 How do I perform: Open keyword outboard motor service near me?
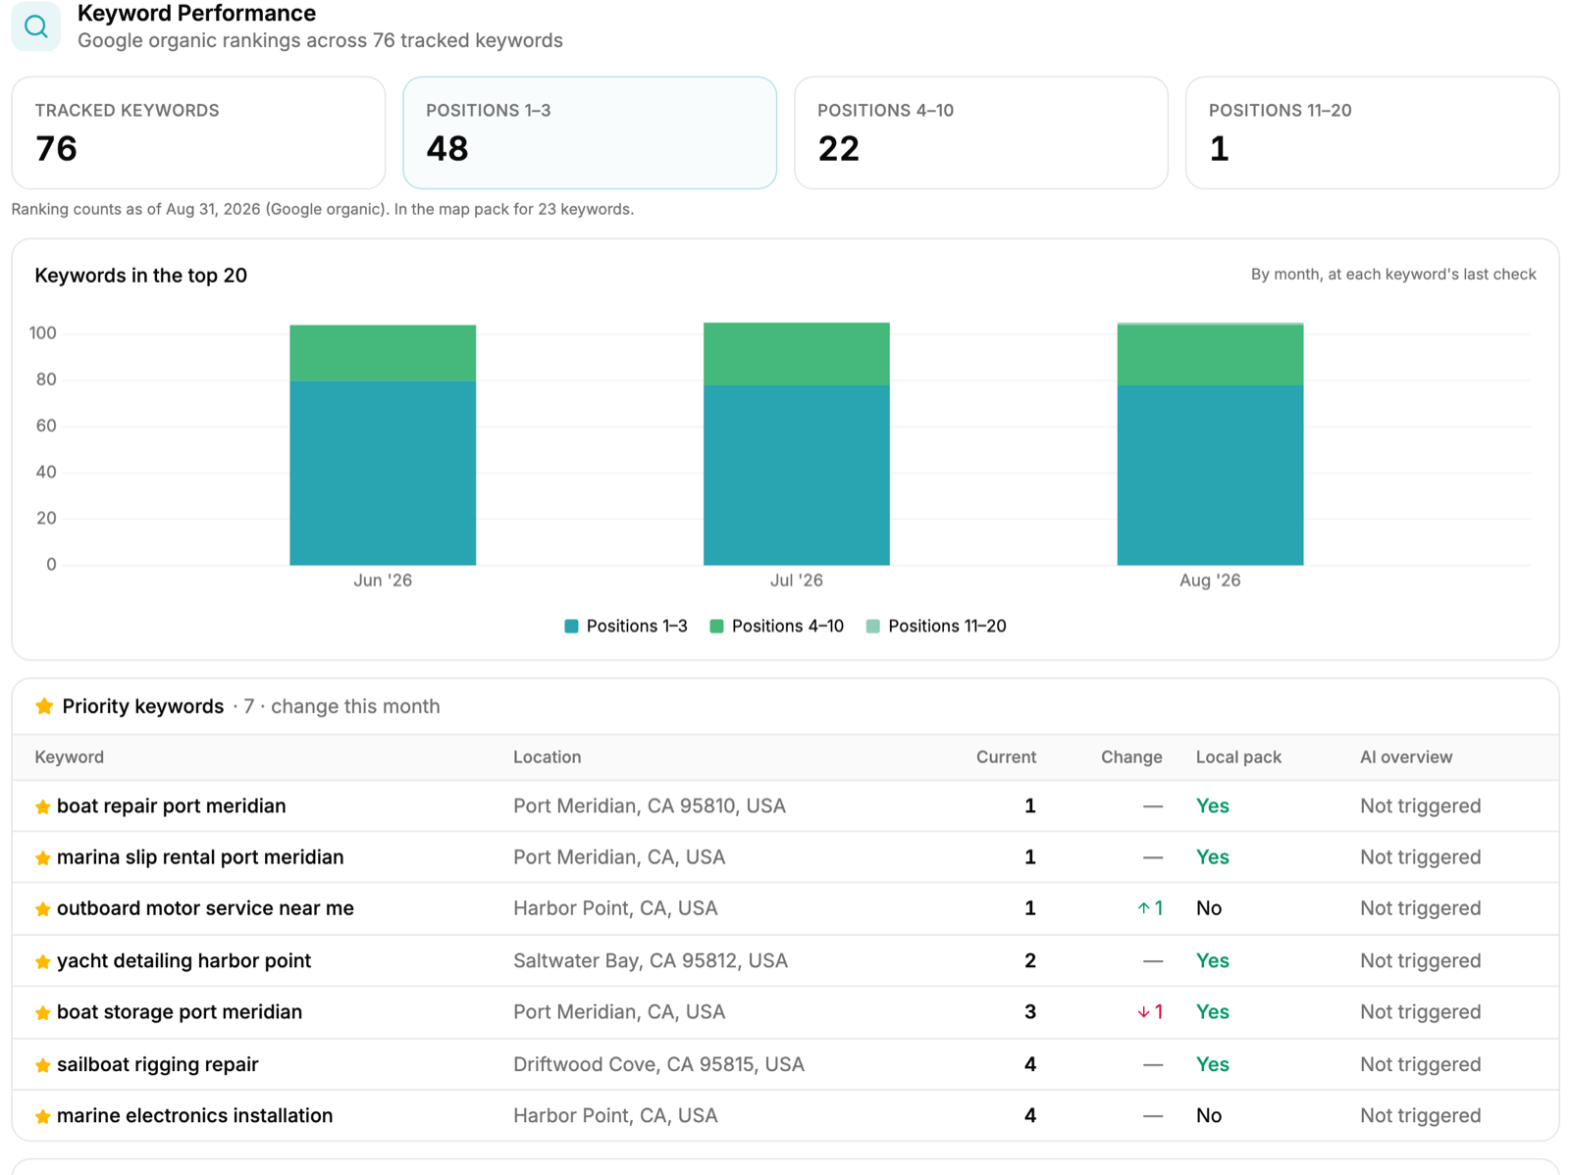pyautogui.click(x=205, y=908)
